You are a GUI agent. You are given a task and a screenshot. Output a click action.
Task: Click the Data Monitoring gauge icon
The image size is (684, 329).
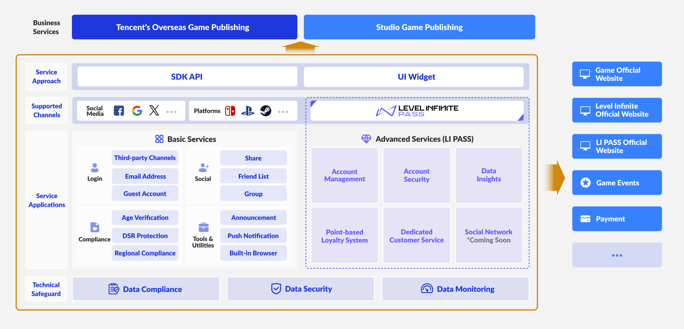coord(427,289)
